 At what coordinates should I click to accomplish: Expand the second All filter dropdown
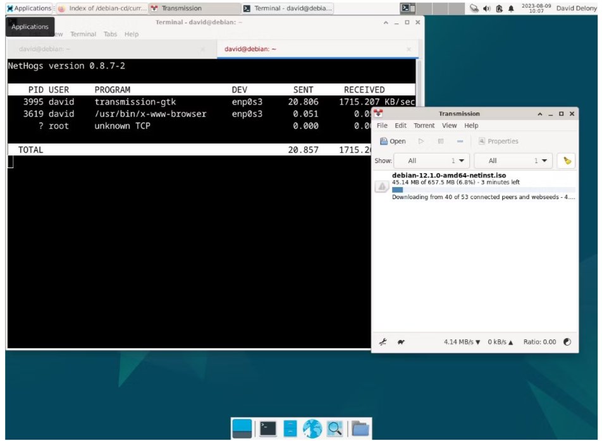pyautogui.click(x=513, y=160)
